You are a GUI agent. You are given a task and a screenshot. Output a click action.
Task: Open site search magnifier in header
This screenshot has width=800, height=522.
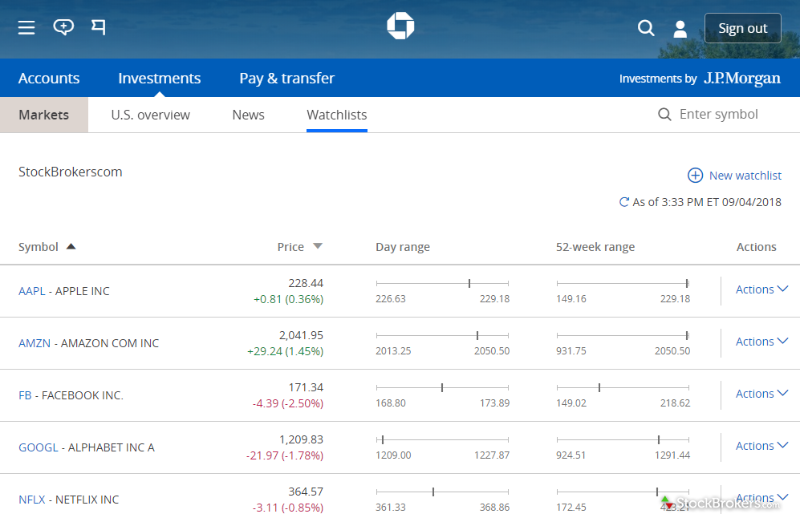click(x=646, y=27)
